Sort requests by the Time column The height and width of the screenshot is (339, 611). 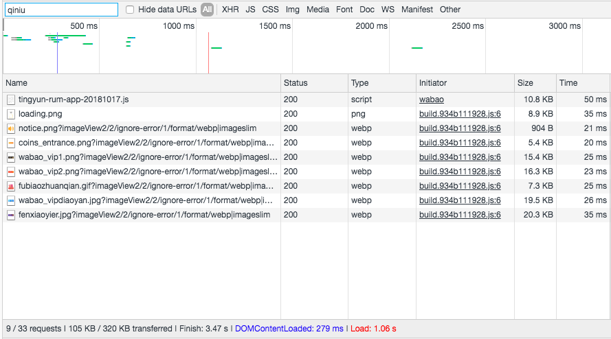pyautogui.click(x=583, y=83)
